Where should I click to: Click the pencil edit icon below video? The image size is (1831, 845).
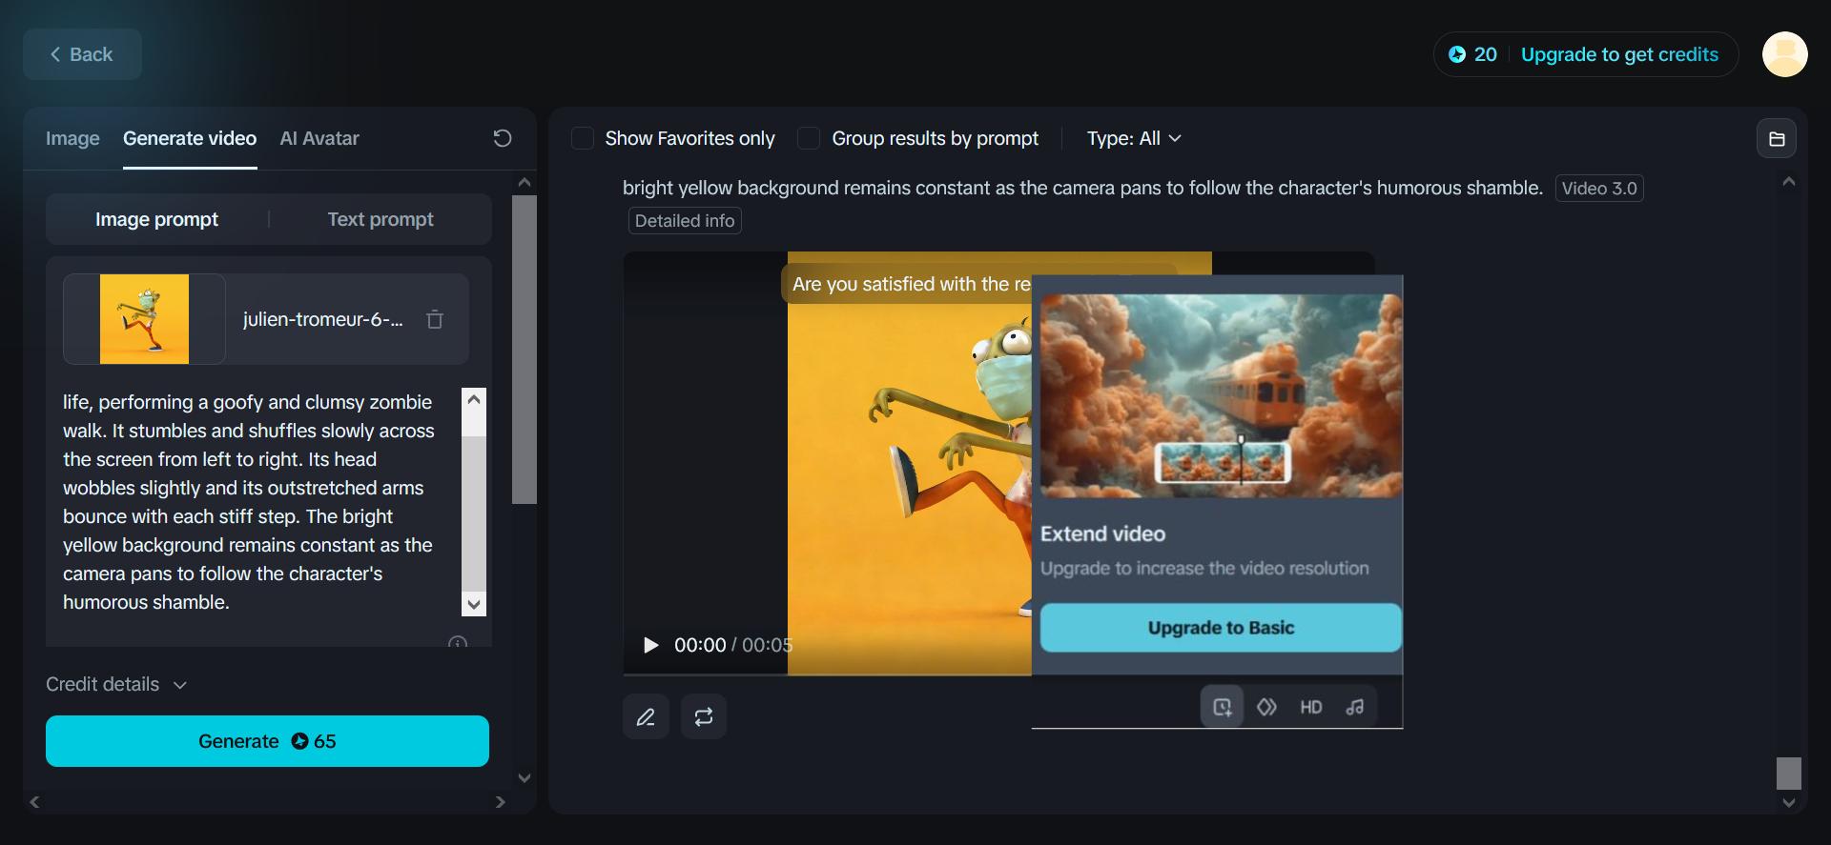pos(646,716)
